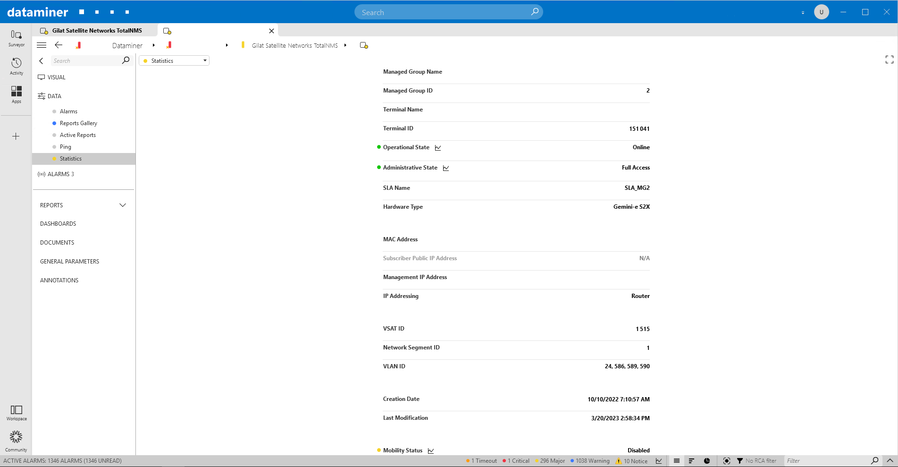Image resolution: width=898 pixels, height=467 pixels.
Task: Toggle the No RCA filter funnel
Action: pyautogui.click(x=740, y=461)
